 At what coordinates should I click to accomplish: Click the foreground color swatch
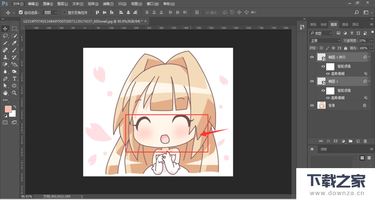[7, 109]
